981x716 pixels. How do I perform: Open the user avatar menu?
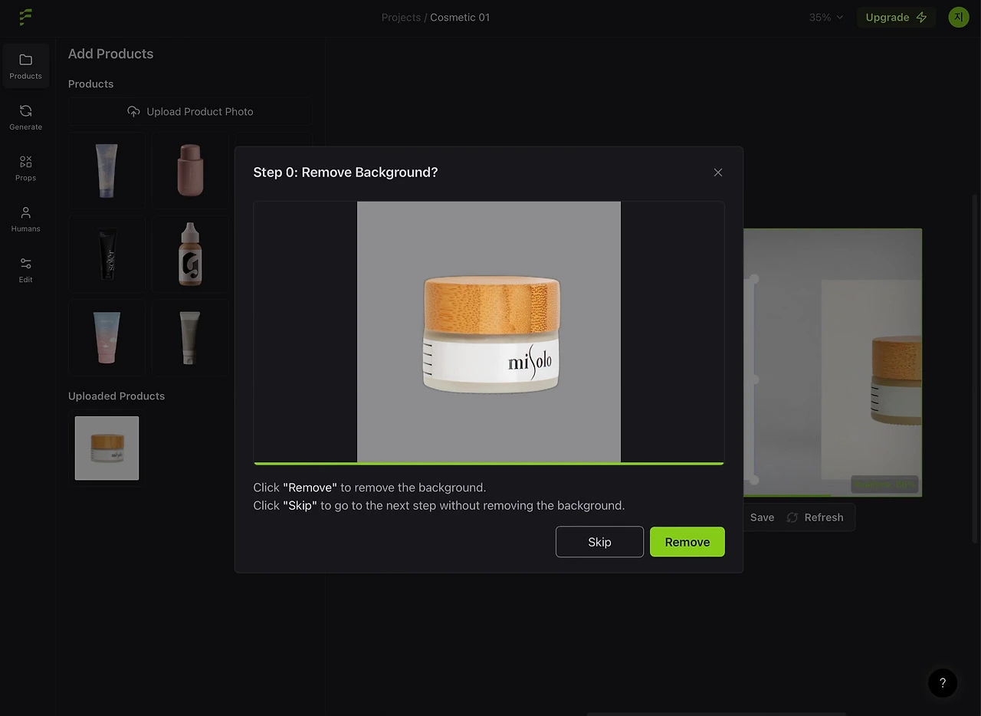pos(959,17)
